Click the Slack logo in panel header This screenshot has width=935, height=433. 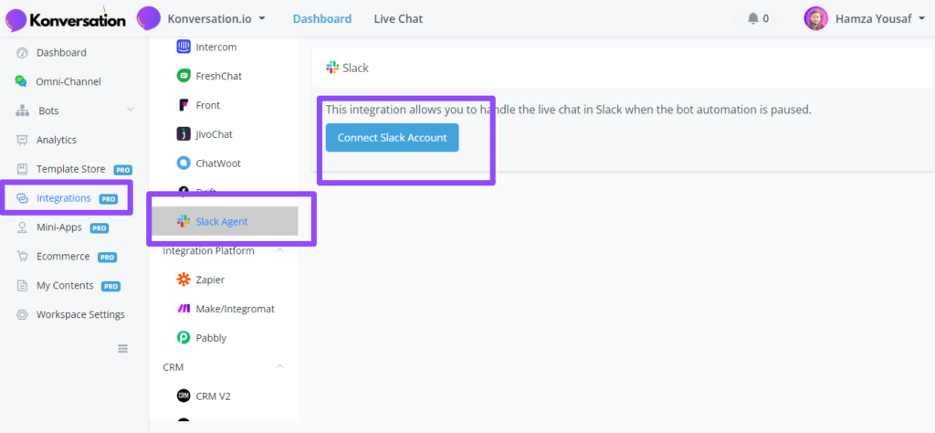(332, 68)
